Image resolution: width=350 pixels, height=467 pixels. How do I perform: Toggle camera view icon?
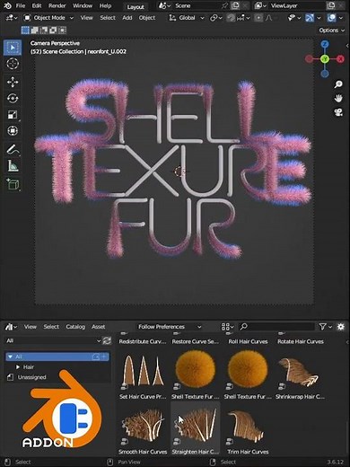coord(338,112)
